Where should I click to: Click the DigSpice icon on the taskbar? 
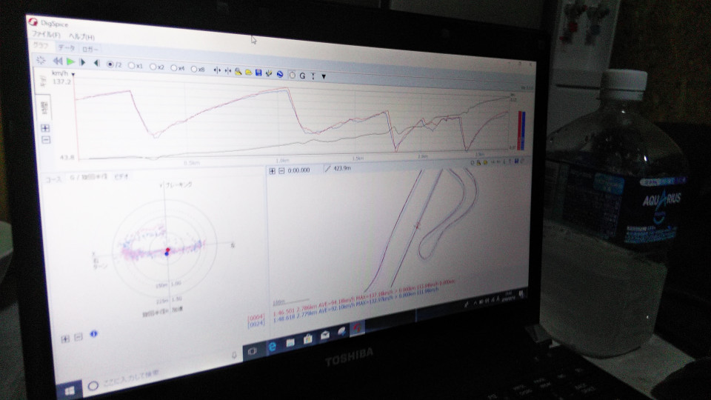pos(357,328)
